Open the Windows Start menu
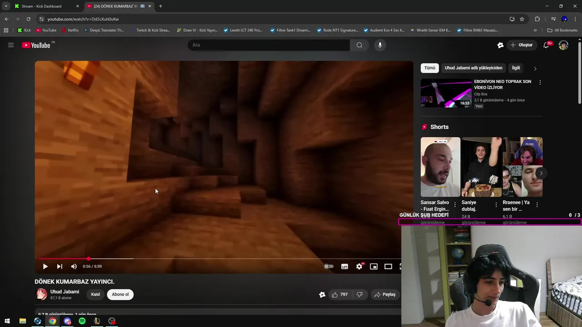Screen dimensions: 582x327 tap(7, 321)
